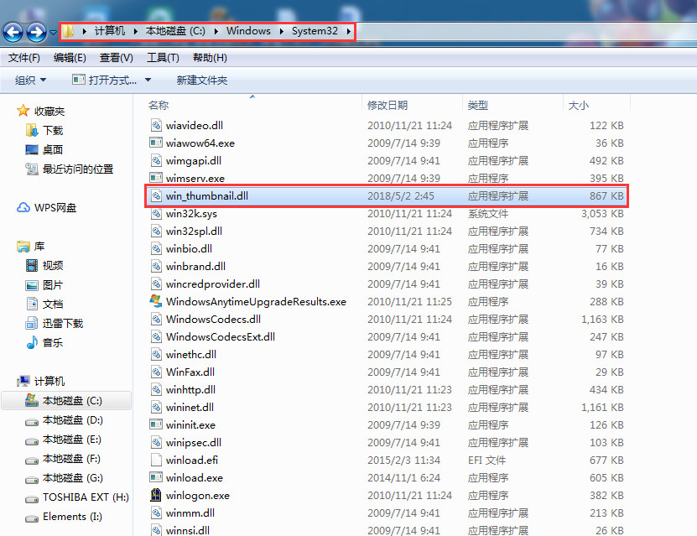Click the folder icon in address bar
Screen dimensions: 697x536
(68, 31)
